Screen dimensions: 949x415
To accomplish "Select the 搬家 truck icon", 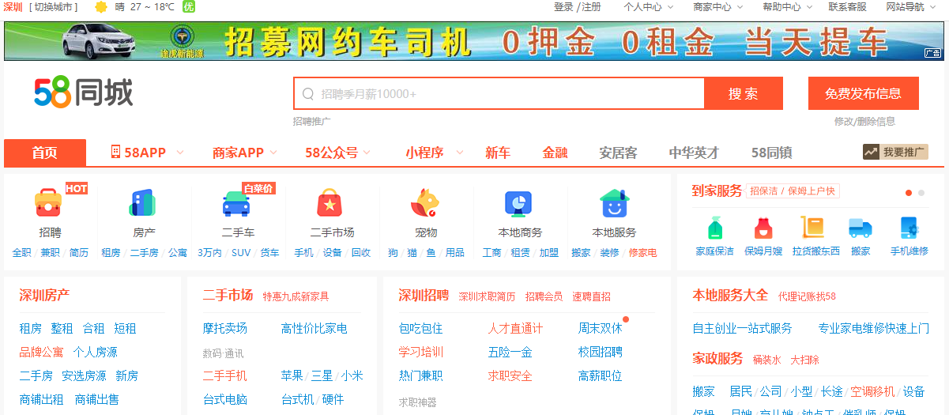I will 861,228.
